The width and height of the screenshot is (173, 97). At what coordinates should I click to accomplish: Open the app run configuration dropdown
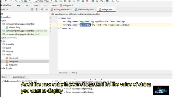coord(26,1)
